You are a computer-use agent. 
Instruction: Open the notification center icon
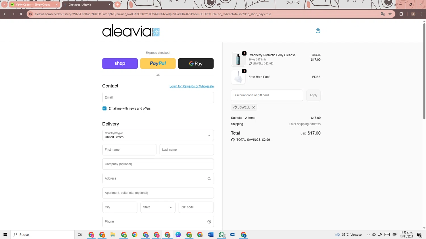(x=419, y=234)
